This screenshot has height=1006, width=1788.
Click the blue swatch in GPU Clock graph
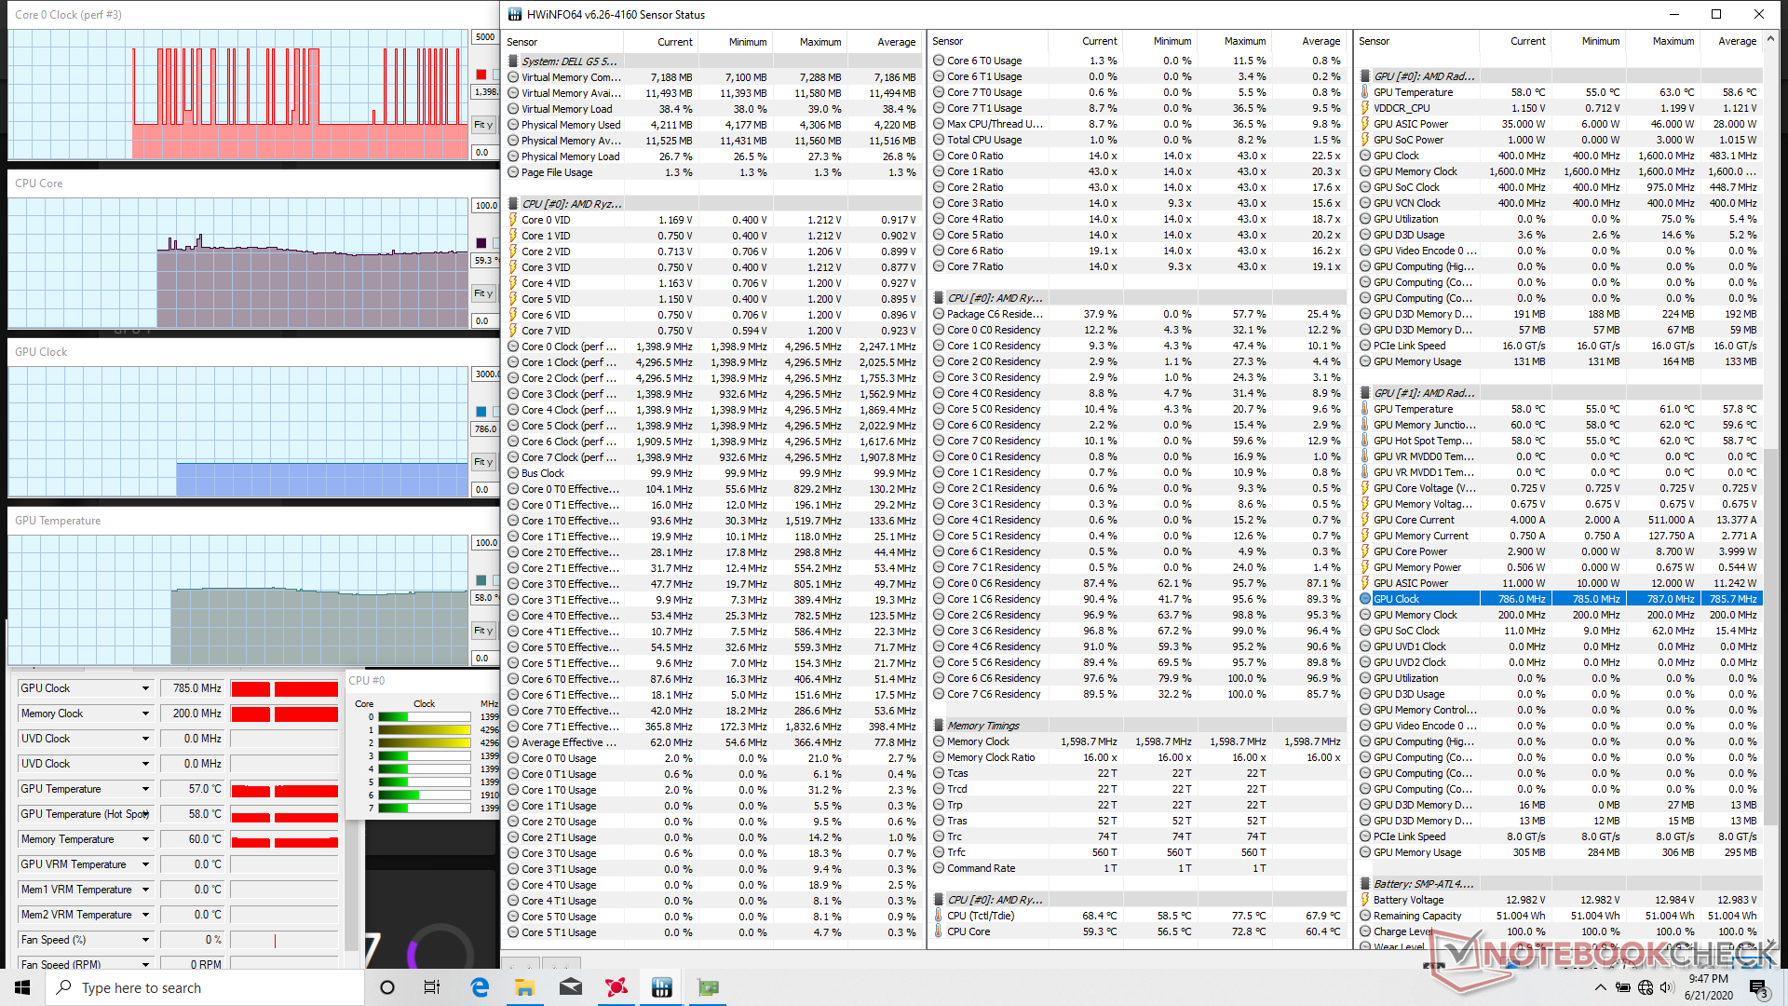481,412
